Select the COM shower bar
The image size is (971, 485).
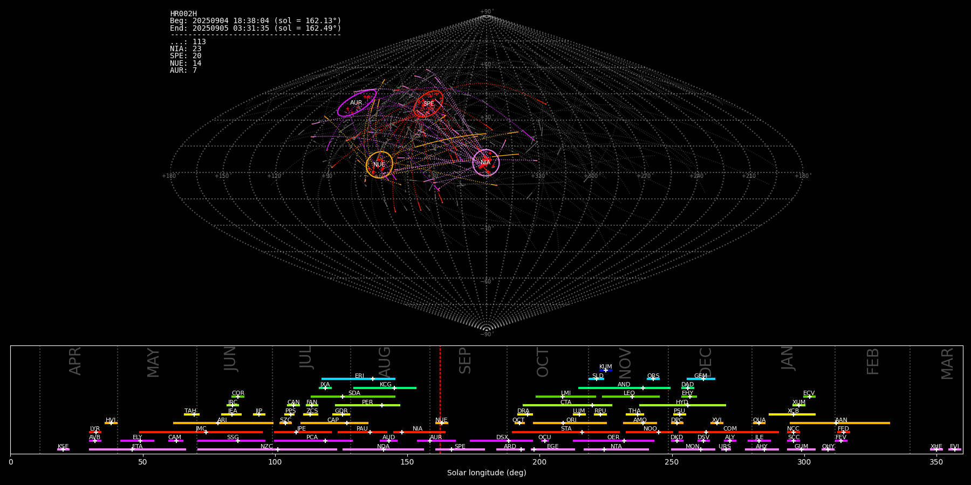click(729, 432)
